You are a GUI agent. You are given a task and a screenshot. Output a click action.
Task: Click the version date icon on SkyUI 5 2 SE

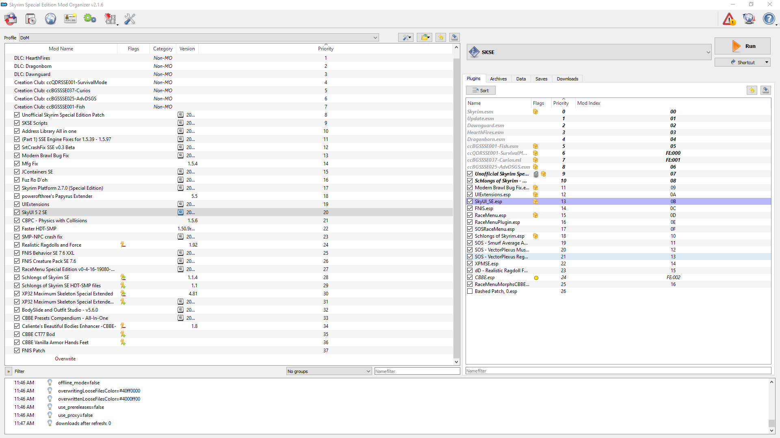point(180,212)
